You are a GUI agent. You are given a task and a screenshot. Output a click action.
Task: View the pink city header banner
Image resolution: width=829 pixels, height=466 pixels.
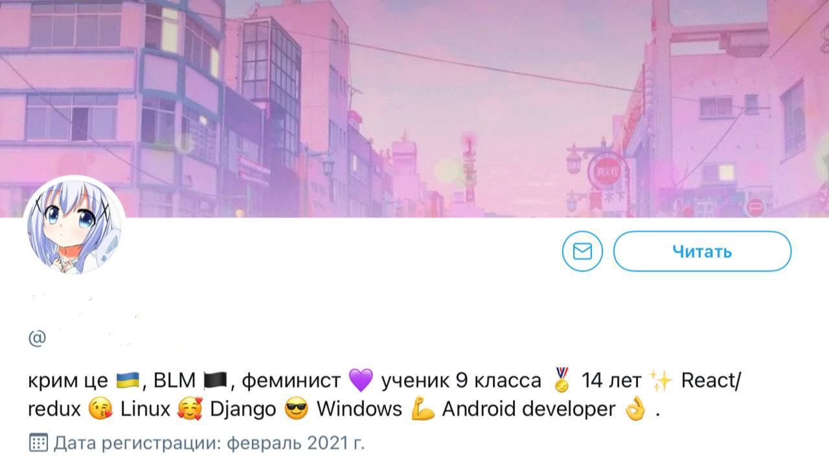[414, 108]
